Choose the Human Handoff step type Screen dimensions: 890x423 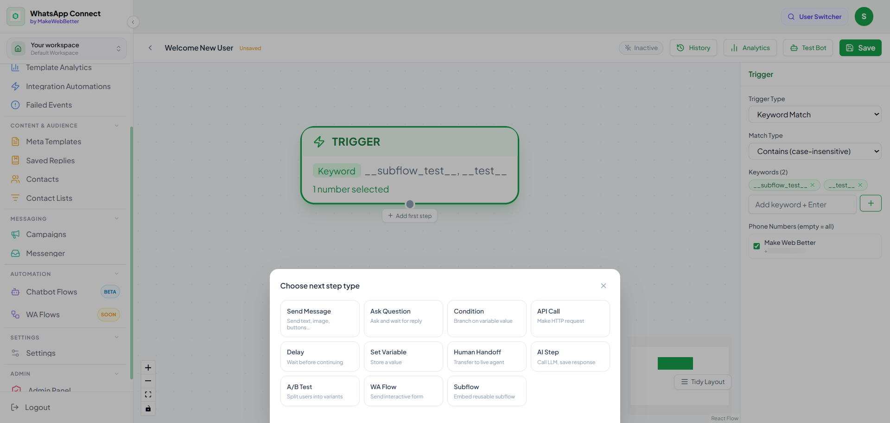point(487,357)
